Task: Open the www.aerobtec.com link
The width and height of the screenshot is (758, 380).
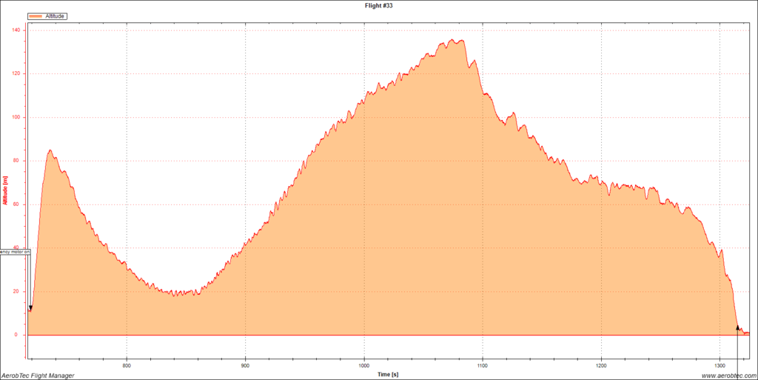Action: [728, 376]
